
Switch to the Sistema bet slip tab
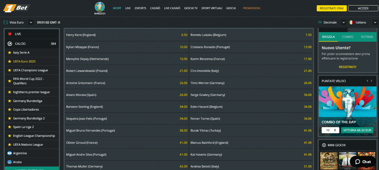[367, 37]
